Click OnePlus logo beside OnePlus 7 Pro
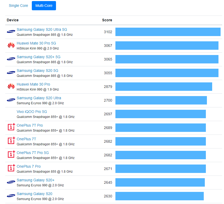 [x=11, y=168]
